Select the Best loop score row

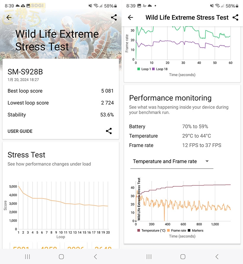(61, 91)
